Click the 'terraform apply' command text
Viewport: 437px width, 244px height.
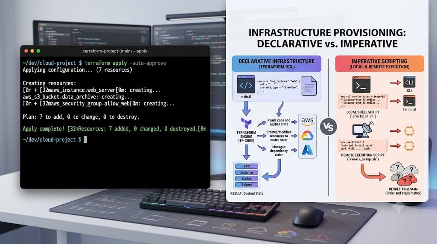(106, 63)
